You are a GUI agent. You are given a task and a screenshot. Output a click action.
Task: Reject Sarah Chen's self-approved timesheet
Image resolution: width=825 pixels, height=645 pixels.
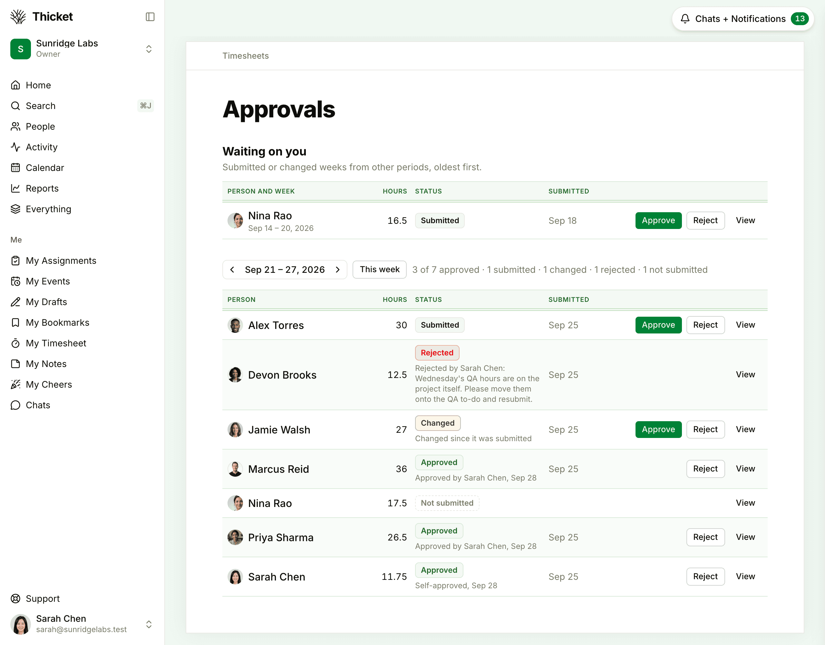point(705,577)
